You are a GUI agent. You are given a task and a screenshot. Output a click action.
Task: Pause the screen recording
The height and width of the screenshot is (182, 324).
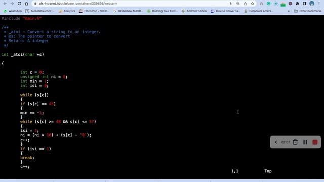(305, 142)
